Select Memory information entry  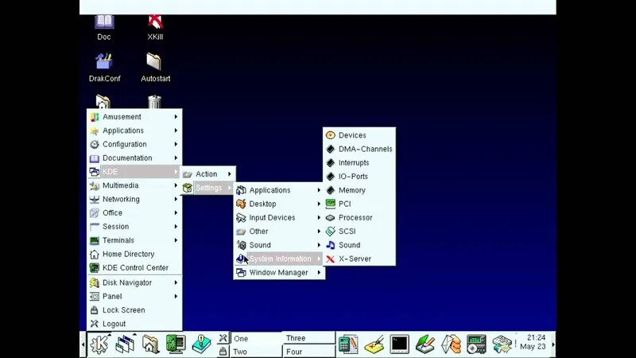tap(359, 190)
